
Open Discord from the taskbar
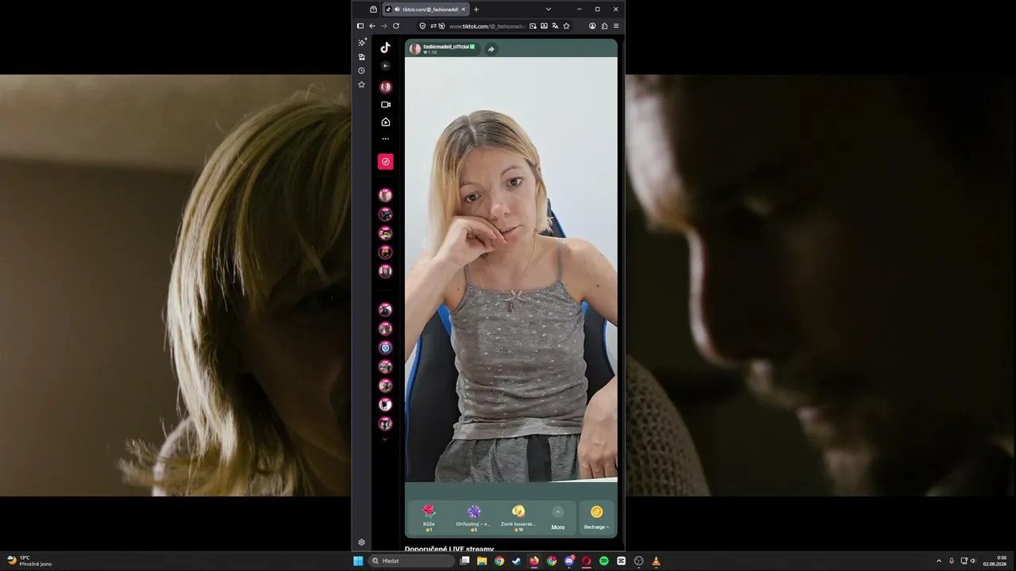(x=569, y=561)
